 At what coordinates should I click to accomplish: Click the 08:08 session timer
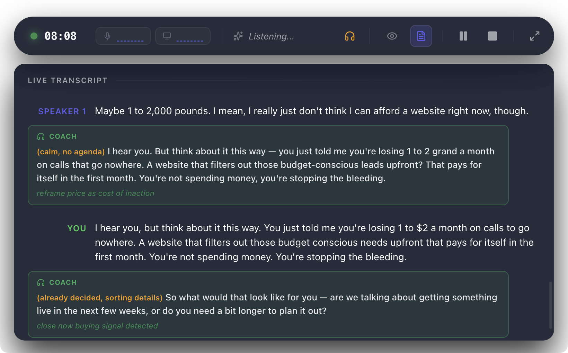point(61,36)
